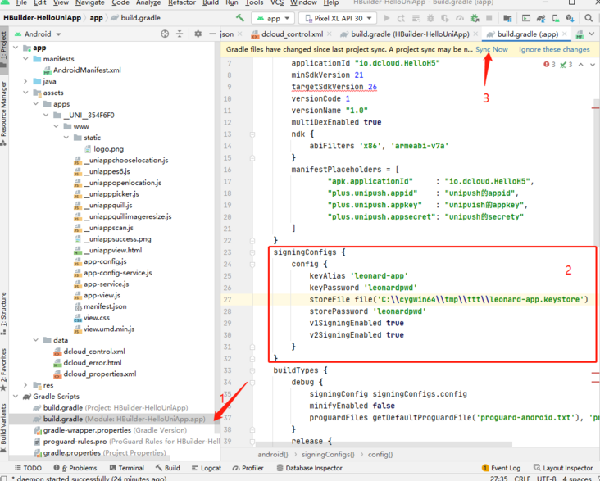Open the Database Inspector tool window
Viewport: 600px width, 481px height.
[309, 468]
